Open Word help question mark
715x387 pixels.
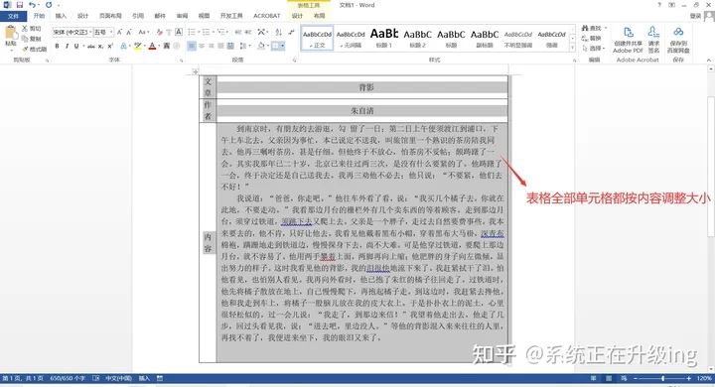pyautogui.click(x=659, y=5)
